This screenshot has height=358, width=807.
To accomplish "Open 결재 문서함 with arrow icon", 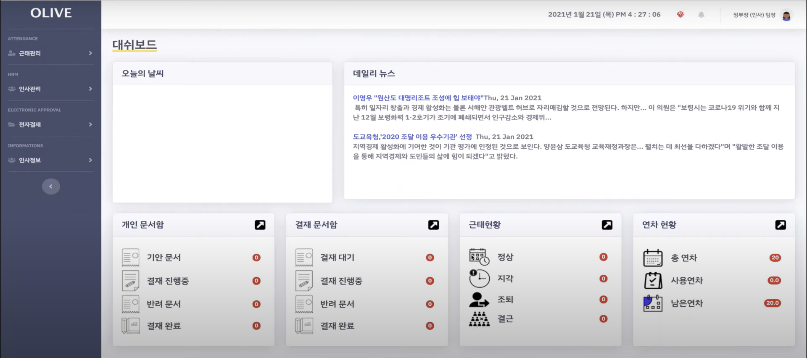I will click(433, 225).
